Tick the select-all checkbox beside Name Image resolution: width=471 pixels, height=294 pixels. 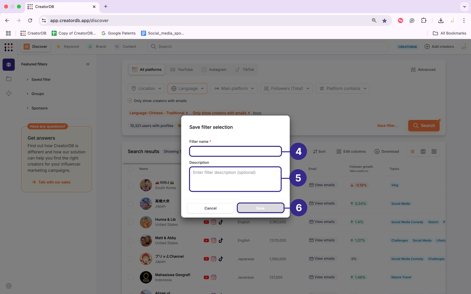click(x=130, y=169)
